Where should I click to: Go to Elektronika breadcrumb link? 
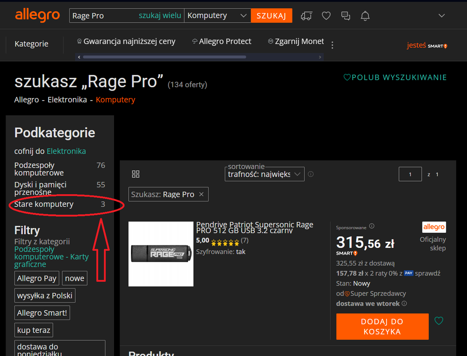click(x=67, y=100)
